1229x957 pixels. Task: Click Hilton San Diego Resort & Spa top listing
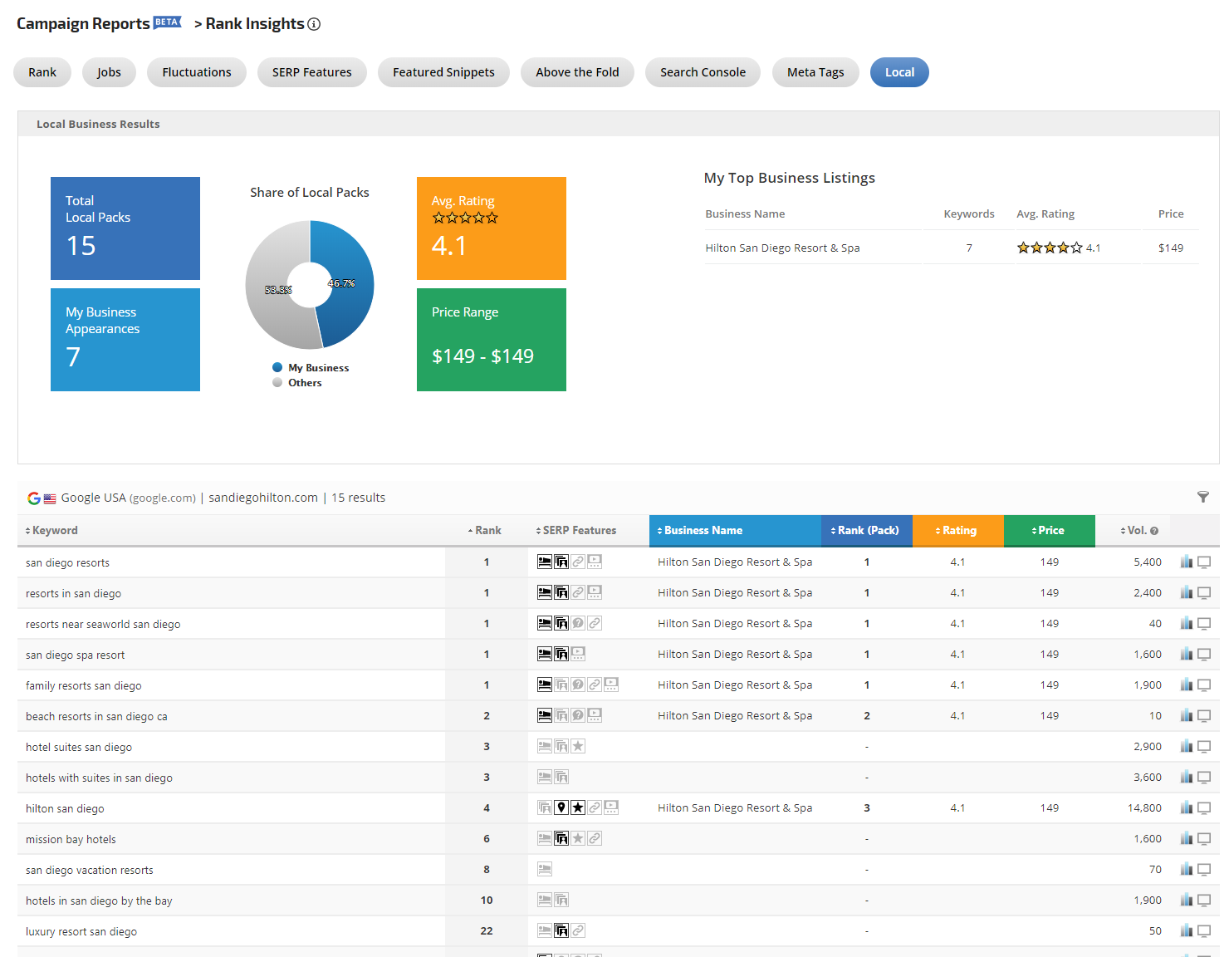[782, 248]
